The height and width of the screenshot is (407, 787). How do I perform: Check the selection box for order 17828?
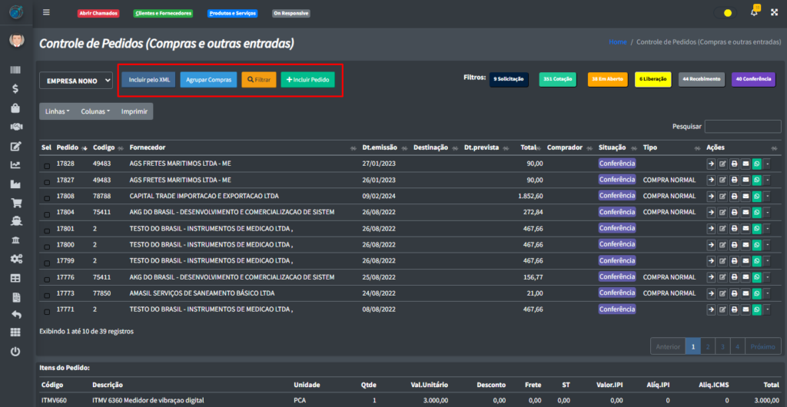(x=47, y=165)
